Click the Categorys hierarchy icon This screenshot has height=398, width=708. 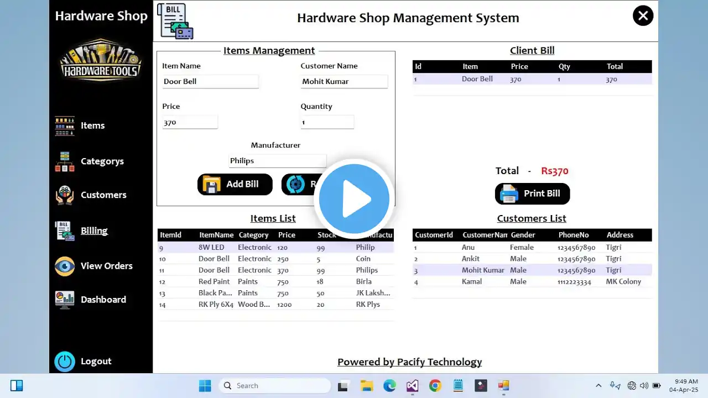pyautogui.click(x=65, y=161)
